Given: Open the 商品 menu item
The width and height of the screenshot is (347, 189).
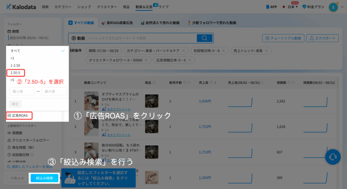Looking at the screenshot, I should (126, 7).
